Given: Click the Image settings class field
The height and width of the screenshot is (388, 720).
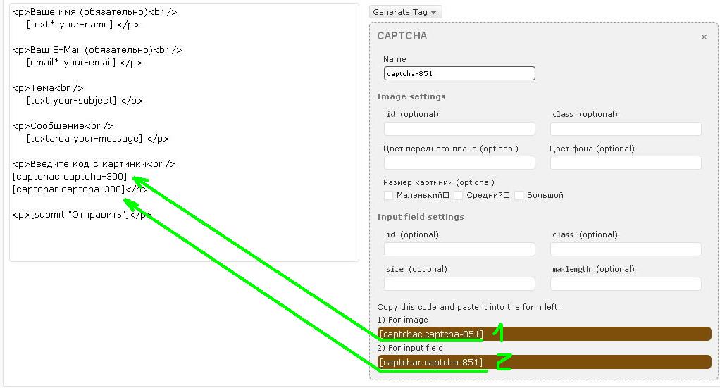Looking at the screenshot, I should (x=626, y=129).
